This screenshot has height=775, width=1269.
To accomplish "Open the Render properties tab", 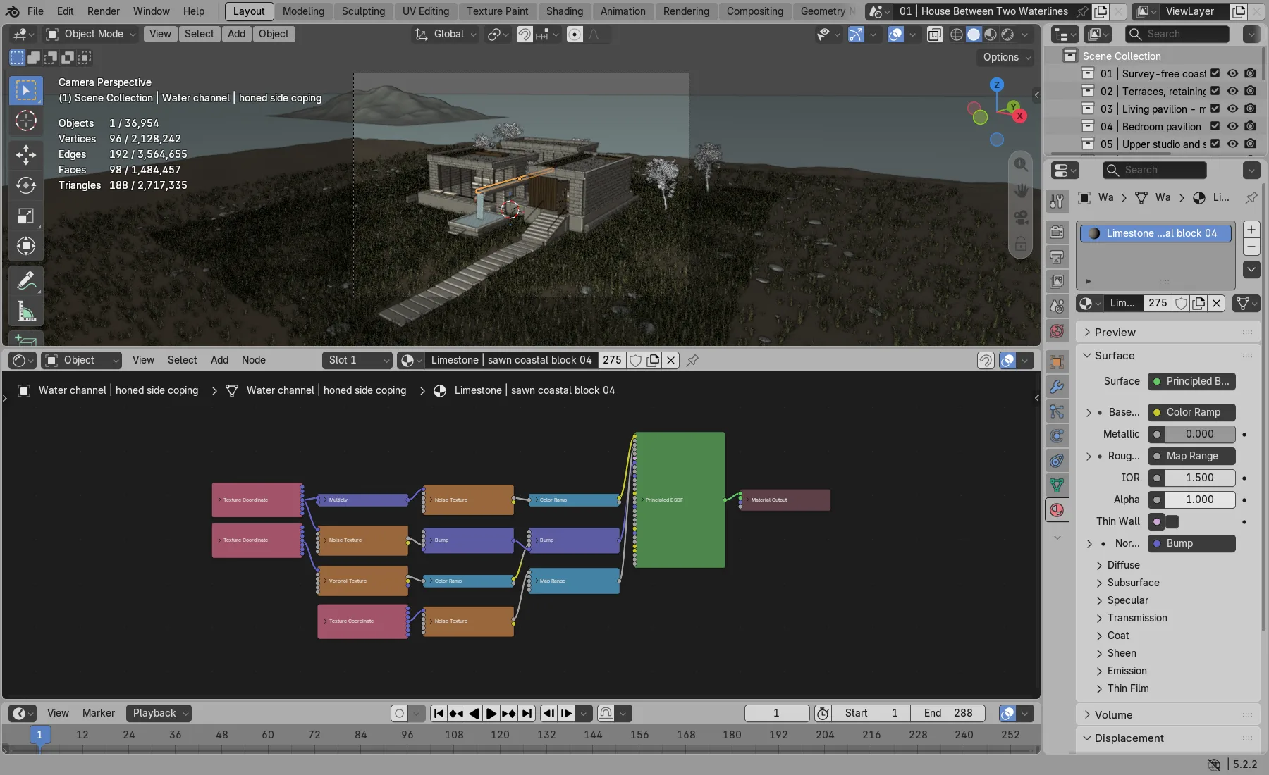I will 1057,232.
